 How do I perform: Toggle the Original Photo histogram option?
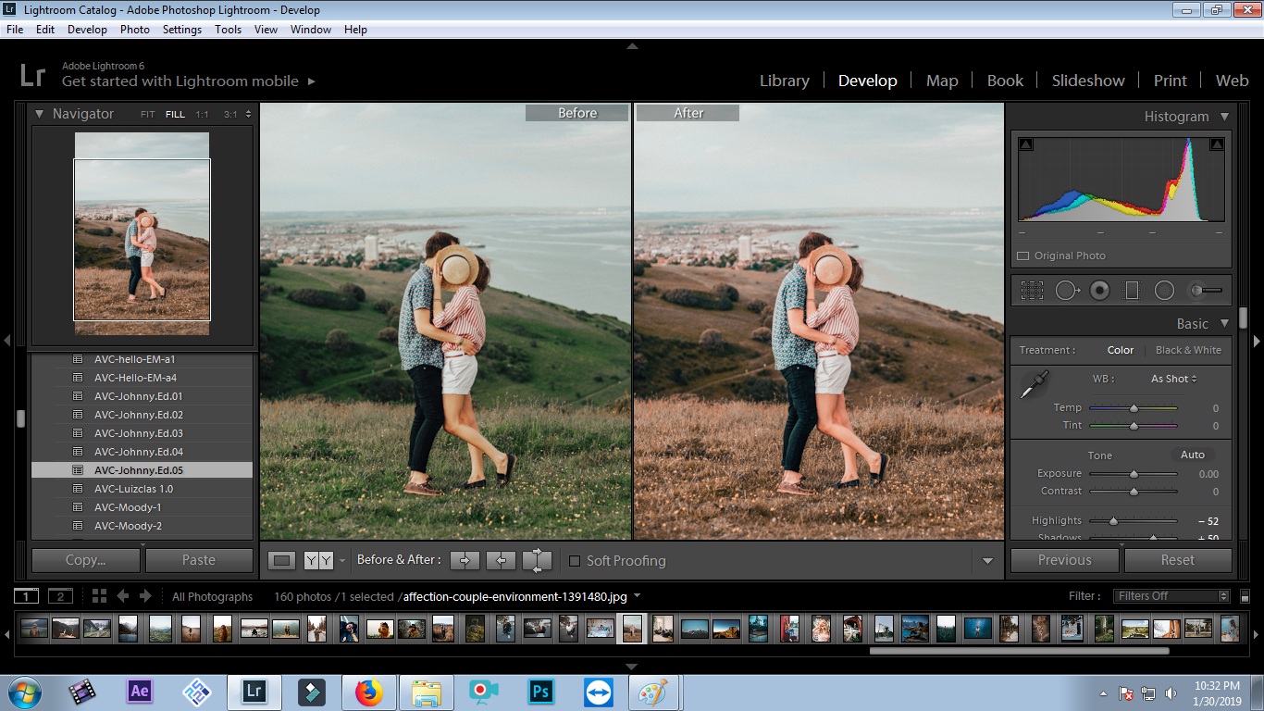1022,256
